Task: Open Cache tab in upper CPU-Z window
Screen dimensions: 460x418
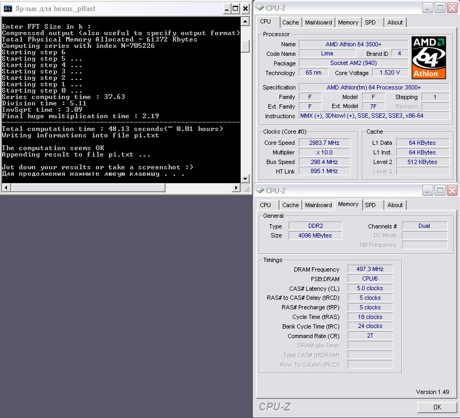Action: [x=291, y=22]
